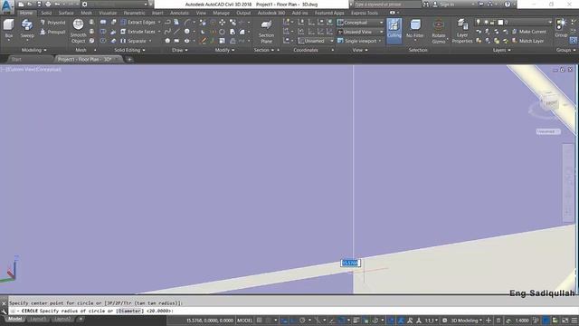
Task: Choose the Extract Edges command
Action: point(138,23)
